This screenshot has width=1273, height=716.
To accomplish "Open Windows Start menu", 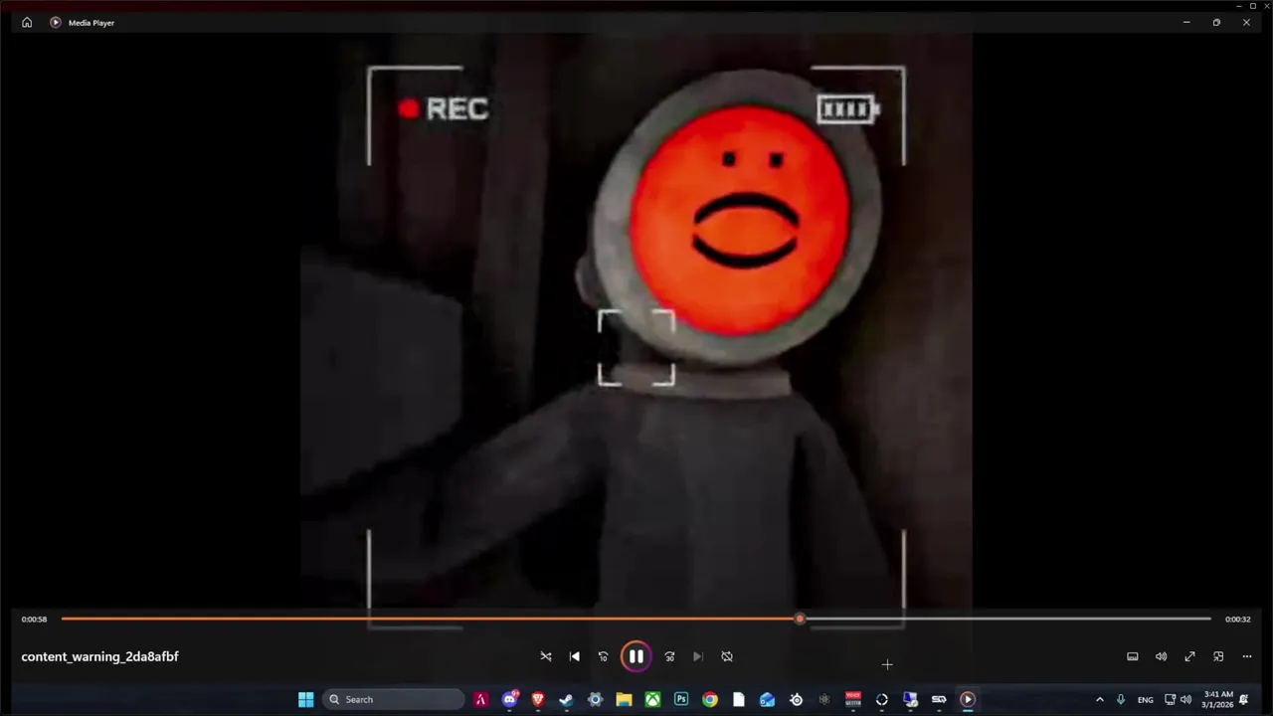I will coord(305,699).
